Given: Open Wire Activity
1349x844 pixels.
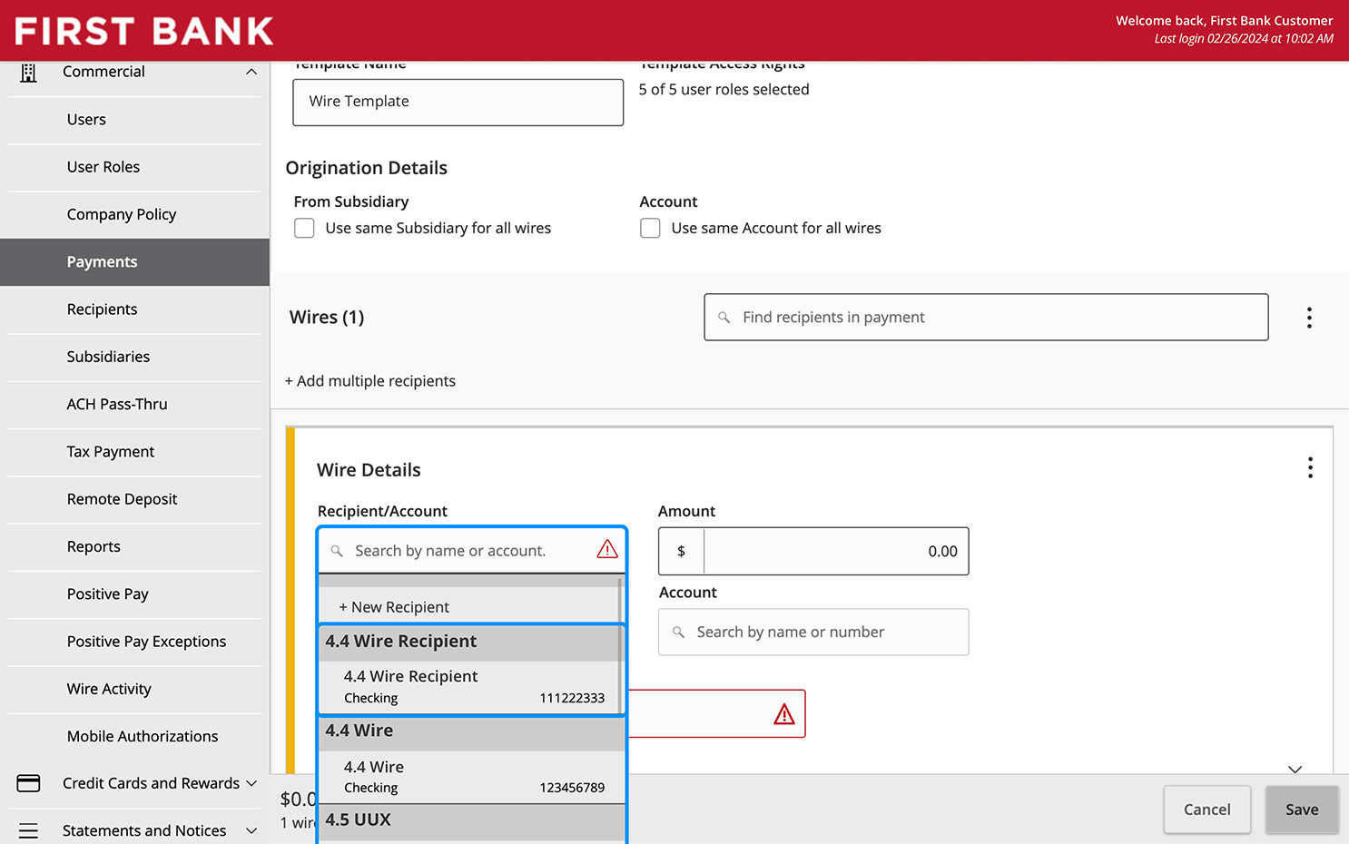Looking at the screenshot, I should [x=134, y=689].
